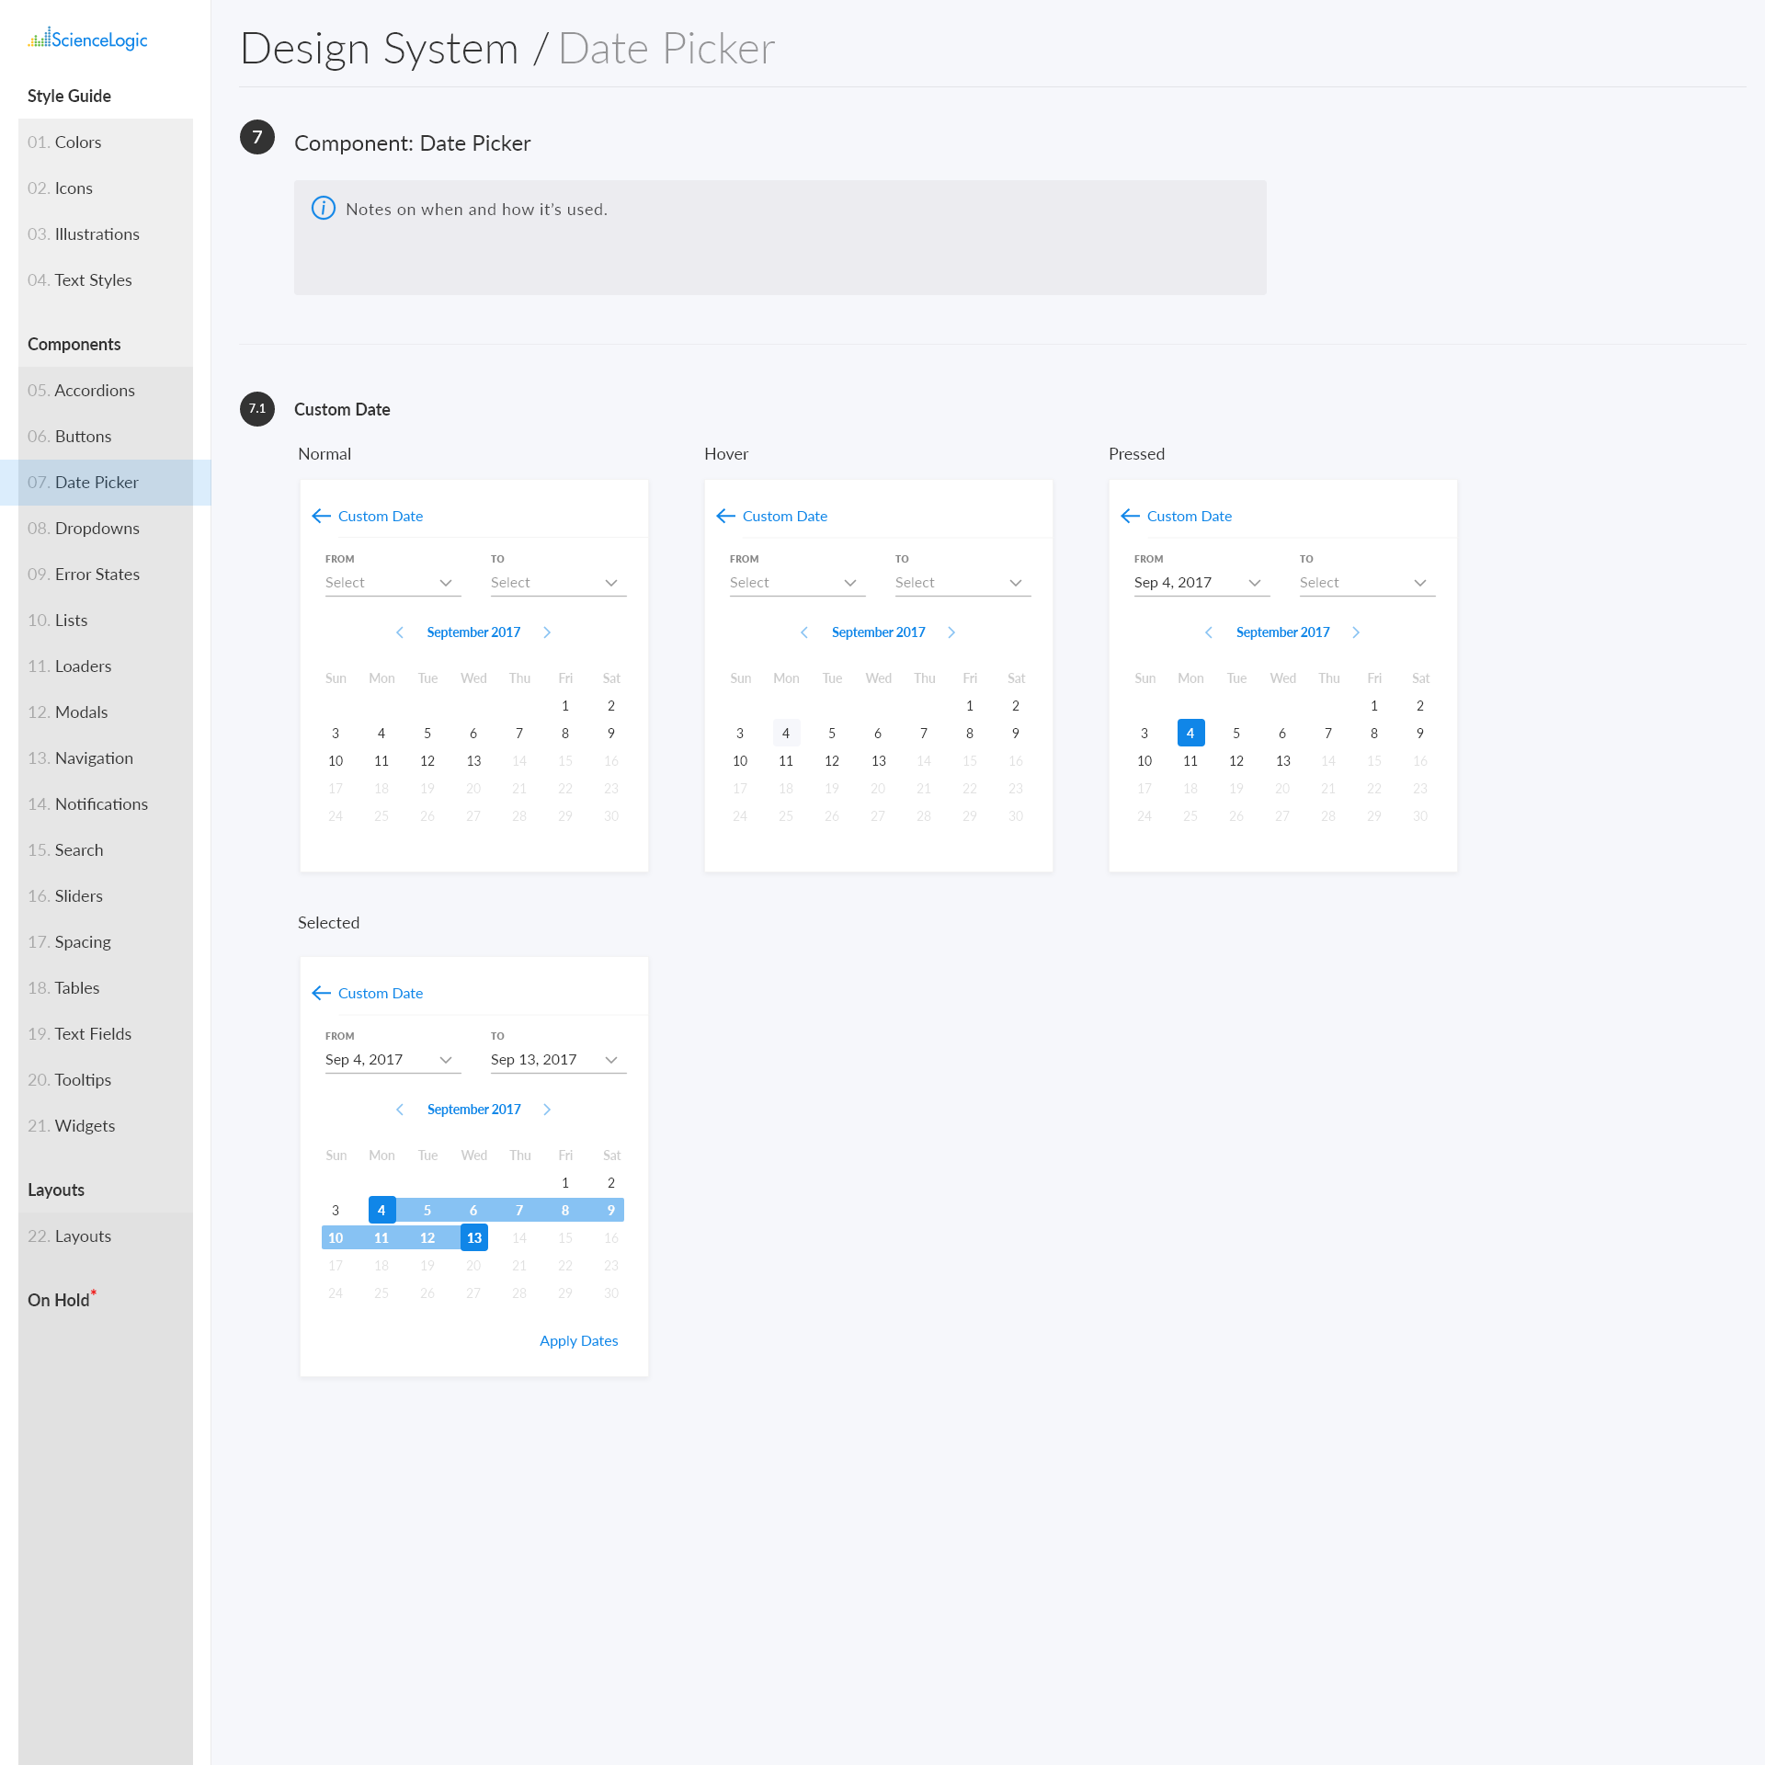Click the ScienceLogic logo

click(x=88, y=40)
